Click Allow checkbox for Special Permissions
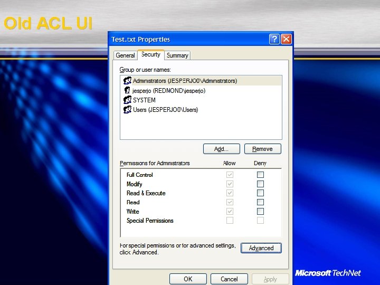 point(230,221)
